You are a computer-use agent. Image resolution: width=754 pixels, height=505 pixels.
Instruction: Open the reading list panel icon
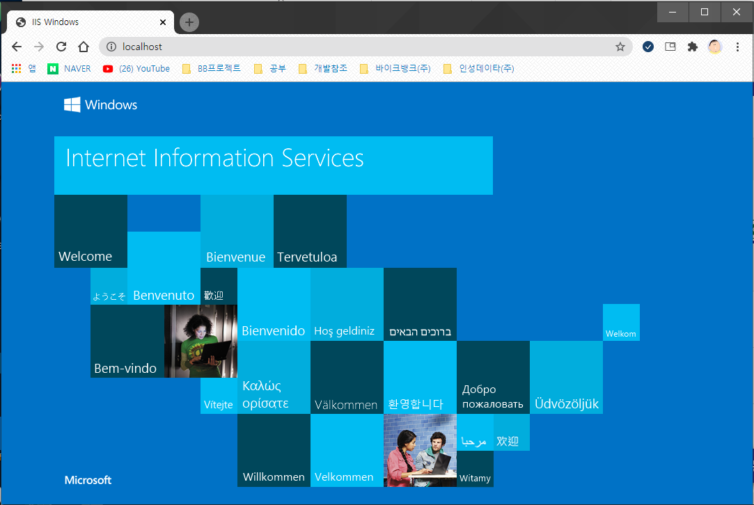670,47
